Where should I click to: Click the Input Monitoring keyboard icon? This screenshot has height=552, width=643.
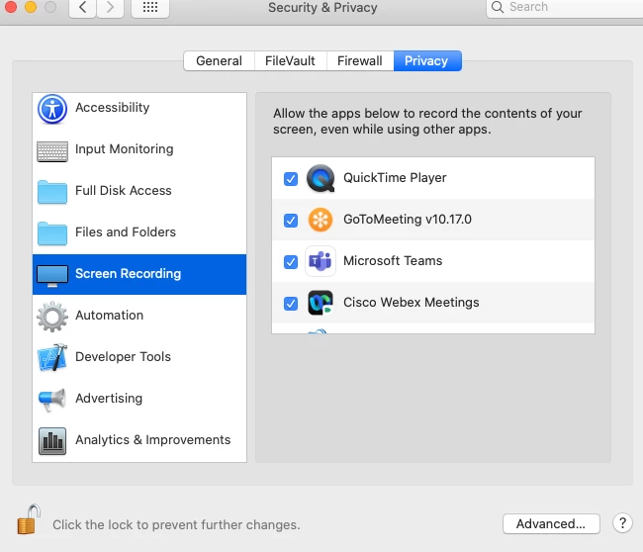(x=52, y=151)
